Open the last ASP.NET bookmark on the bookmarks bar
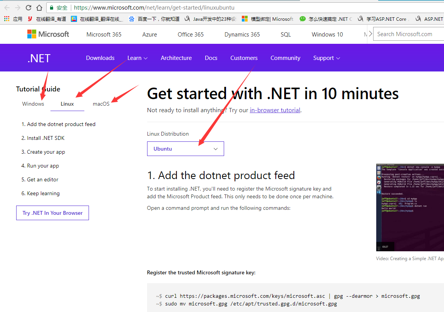 click(429, 19)
